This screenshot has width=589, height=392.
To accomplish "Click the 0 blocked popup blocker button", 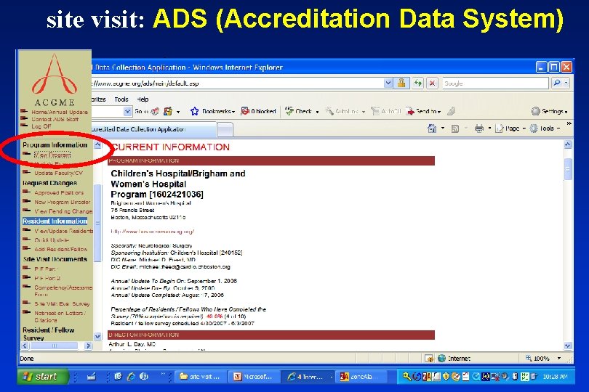I will point(258,111).
